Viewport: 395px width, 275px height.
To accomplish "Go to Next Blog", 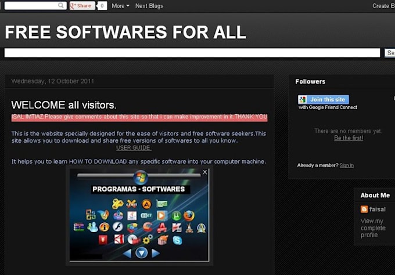I will click(x=149, y=6).
